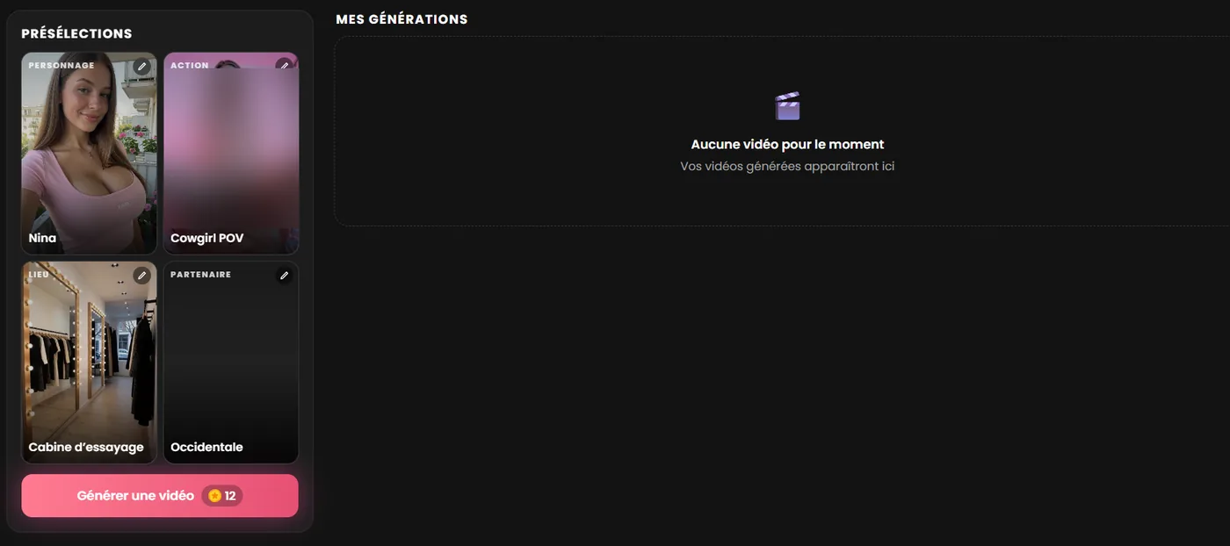This screenshot has height=546, width=1230.
Task: Click the pencil icon on the Action card
Action: pos(284,67)
